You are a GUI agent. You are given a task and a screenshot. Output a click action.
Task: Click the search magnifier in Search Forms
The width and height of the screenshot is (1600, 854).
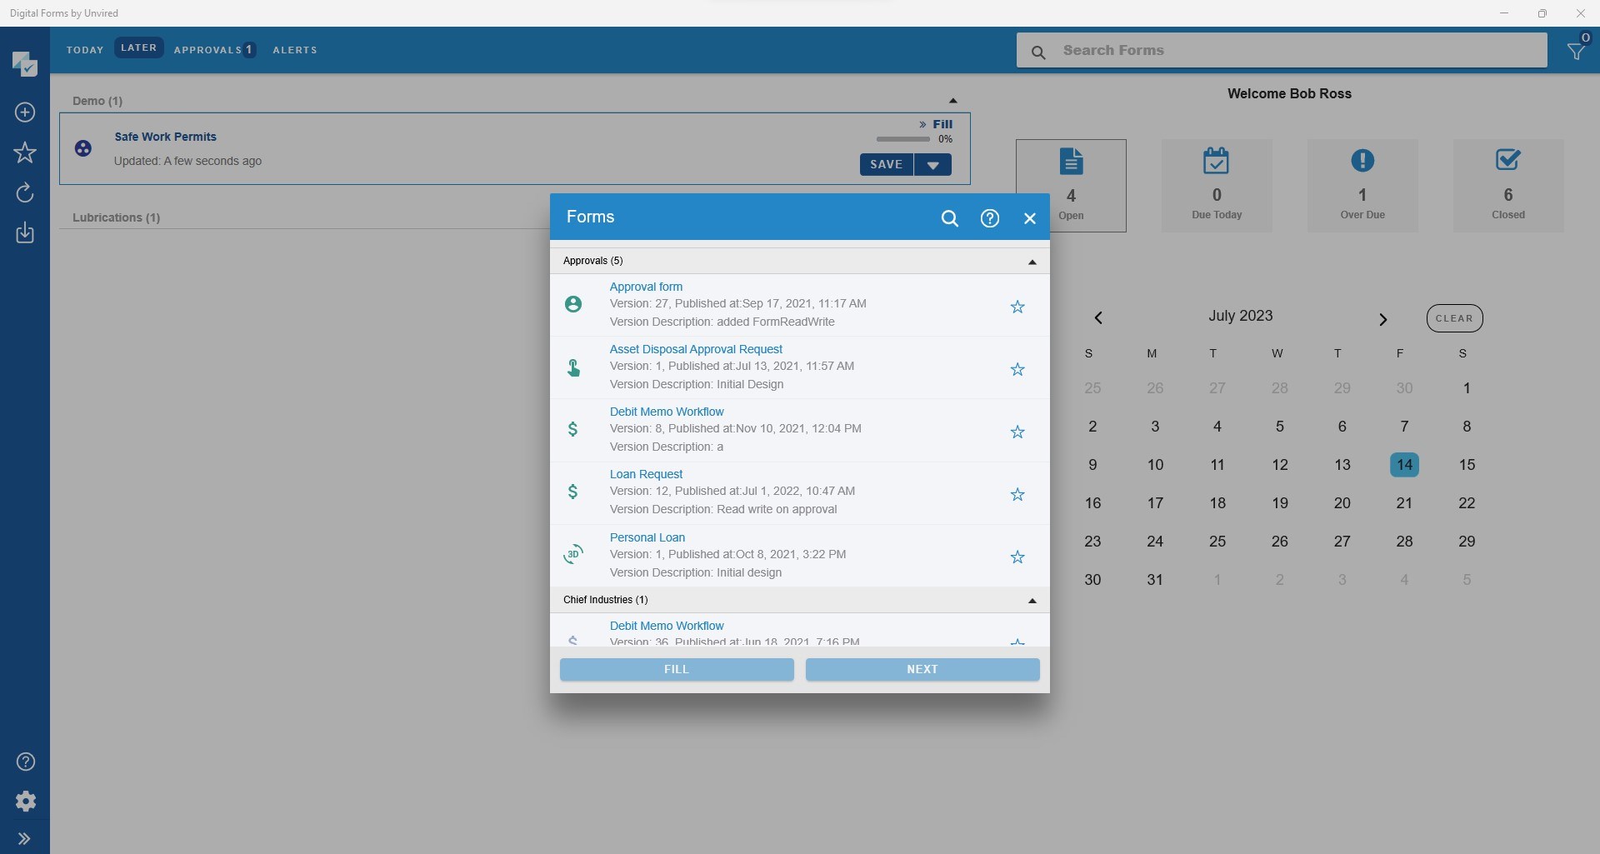[1038, 52]
